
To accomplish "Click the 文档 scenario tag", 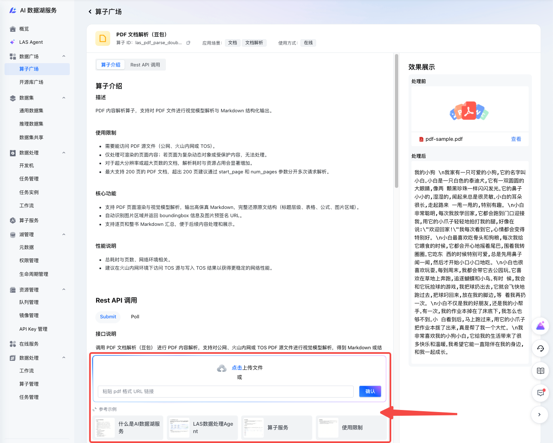I will click(x=233, y=43).
